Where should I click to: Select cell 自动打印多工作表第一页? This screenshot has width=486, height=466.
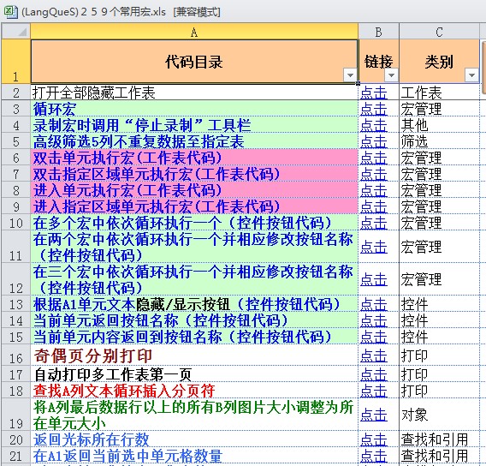tap(194, 374)
